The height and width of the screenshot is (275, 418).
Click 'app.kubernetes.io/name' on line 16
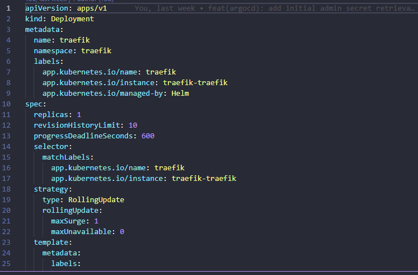click(98, 168)
